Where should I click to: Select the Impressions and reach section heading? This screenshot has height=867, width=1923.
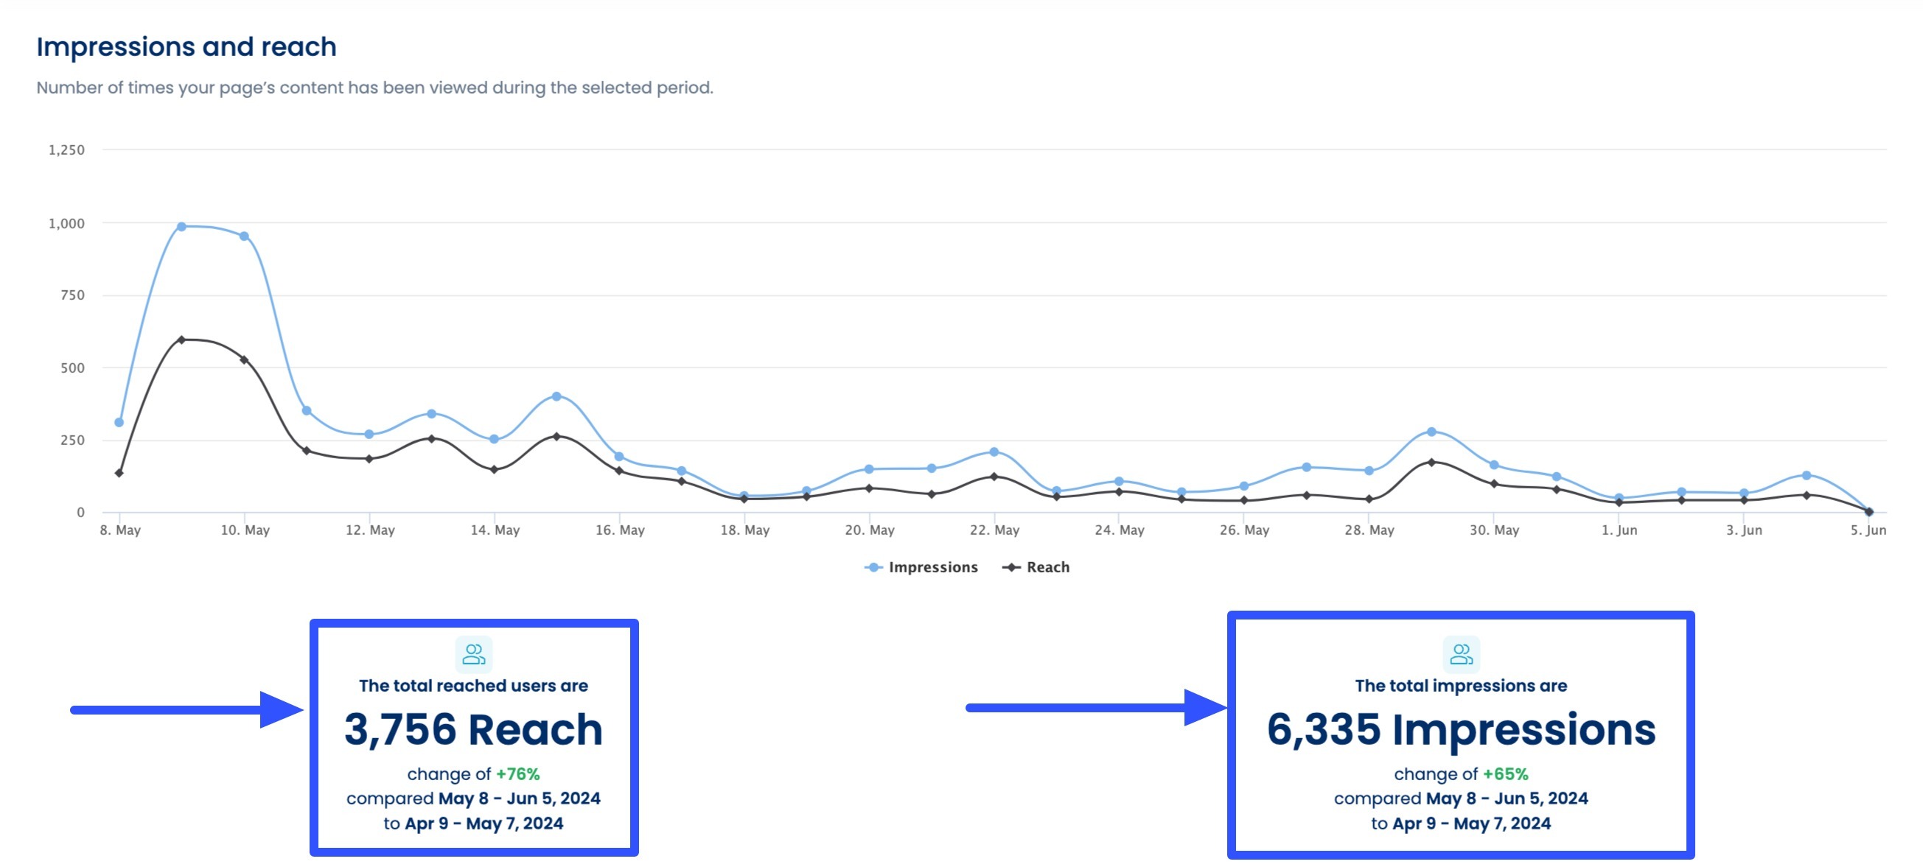(186, 46)
